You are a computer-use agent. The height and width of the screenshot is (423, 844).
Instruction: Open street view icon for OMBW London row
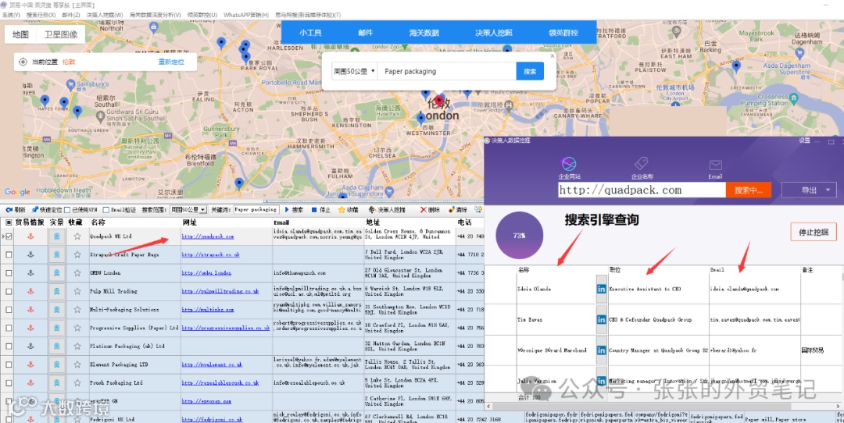pos(56,273)
